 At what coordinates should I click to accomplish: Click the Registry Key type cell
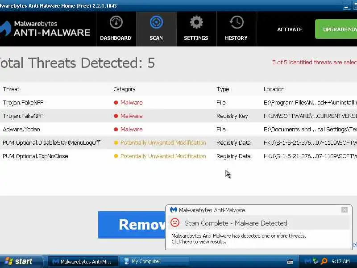point(232,116)
